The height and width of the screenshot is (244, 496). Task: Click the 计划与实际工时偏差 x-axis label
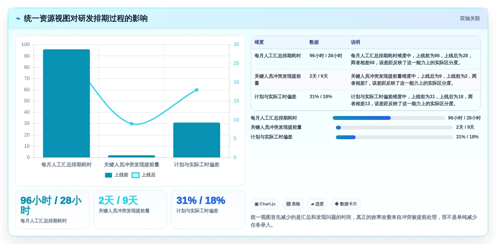point(197,164)
